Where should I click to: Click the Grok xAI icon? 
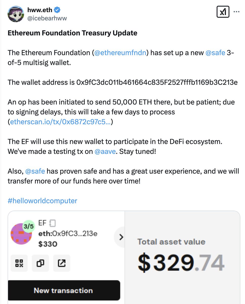click(223, 12)
